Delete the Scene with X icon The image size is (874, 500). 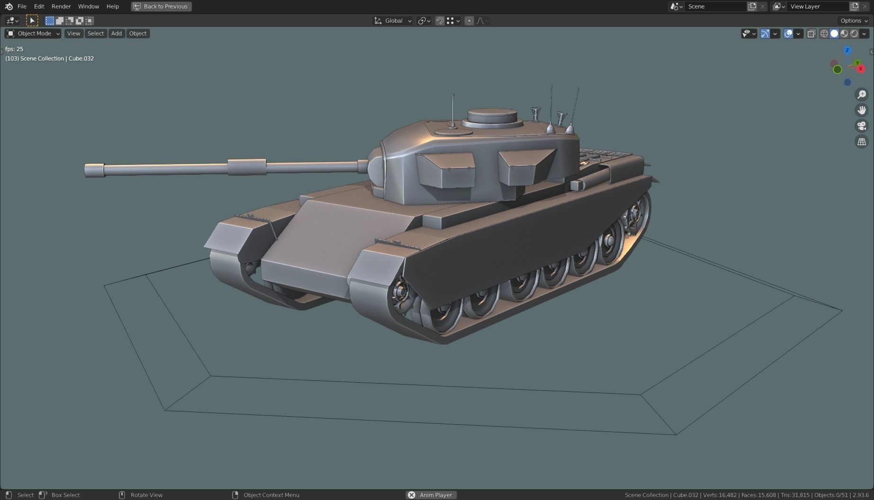click(762, 7)
